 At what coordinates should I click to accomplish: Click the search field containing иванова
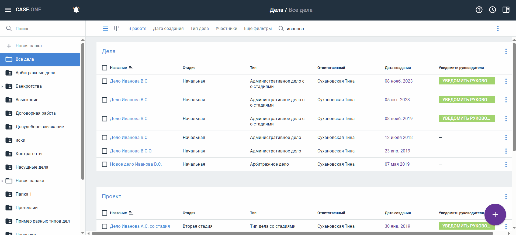(295, 29)
